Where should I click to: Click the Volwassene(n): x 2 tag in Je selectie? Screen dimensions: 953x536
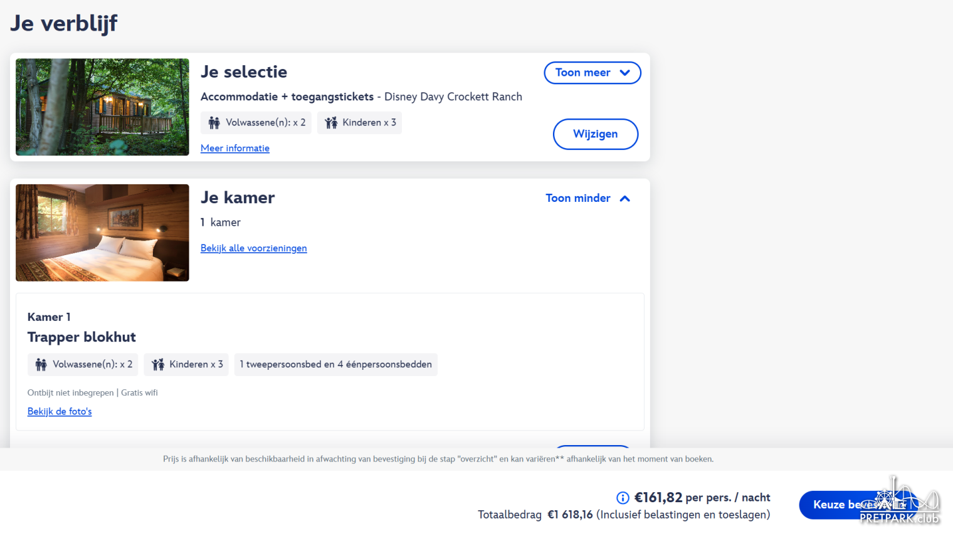(256, 123)
